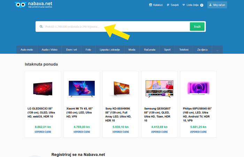
Task: Select the Ljepota i zdravlje category
Action: coord(110,50)
